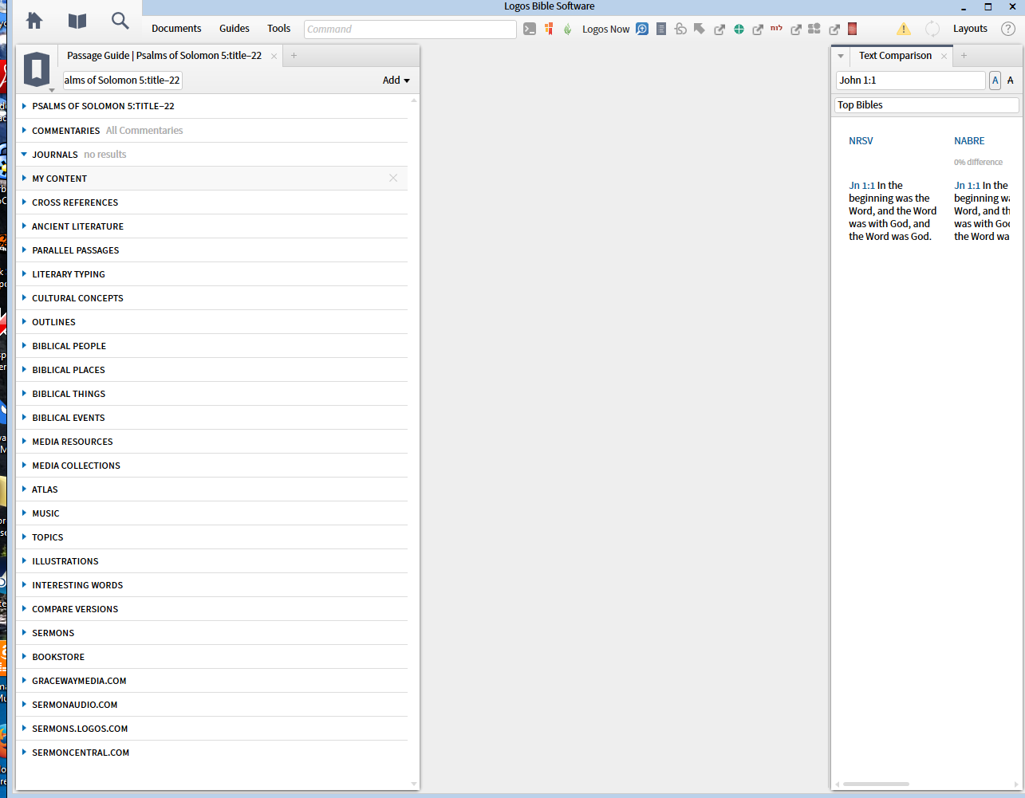The height and width of the screenshot is (798, 1025).
Task: Click the gray document page shortcut icon
Action: coord(661,29)
